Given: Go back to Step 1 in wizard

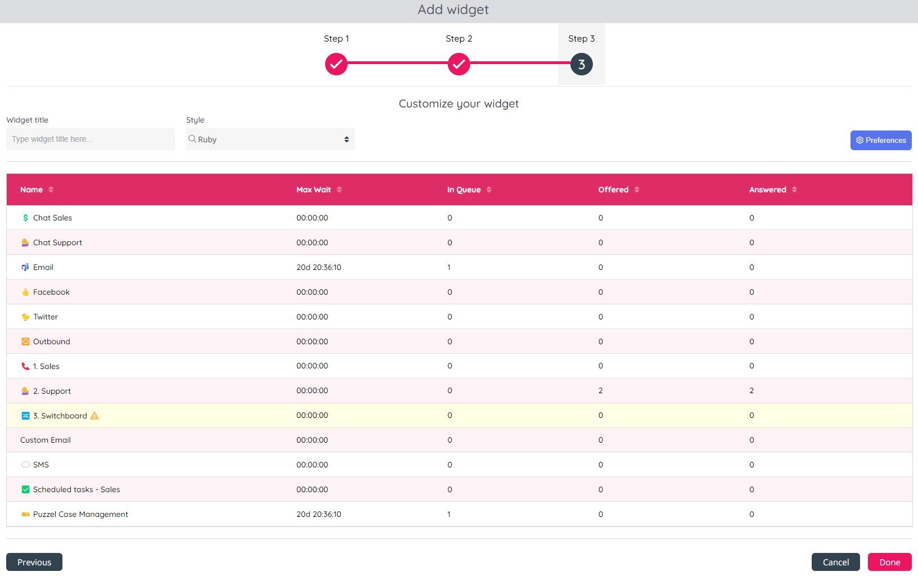Looking at the screenshot, I should [x=336, y=64].
